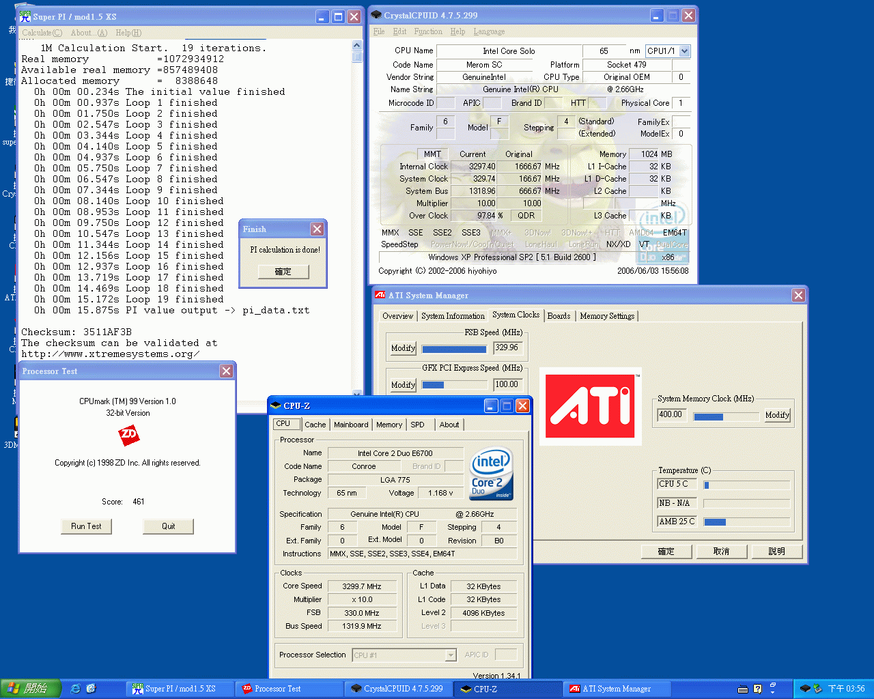The height and width of the screenshot is (699, 874).
Task: Click the Super PI scrollbar up arrow
Action: tap(357, 46)
